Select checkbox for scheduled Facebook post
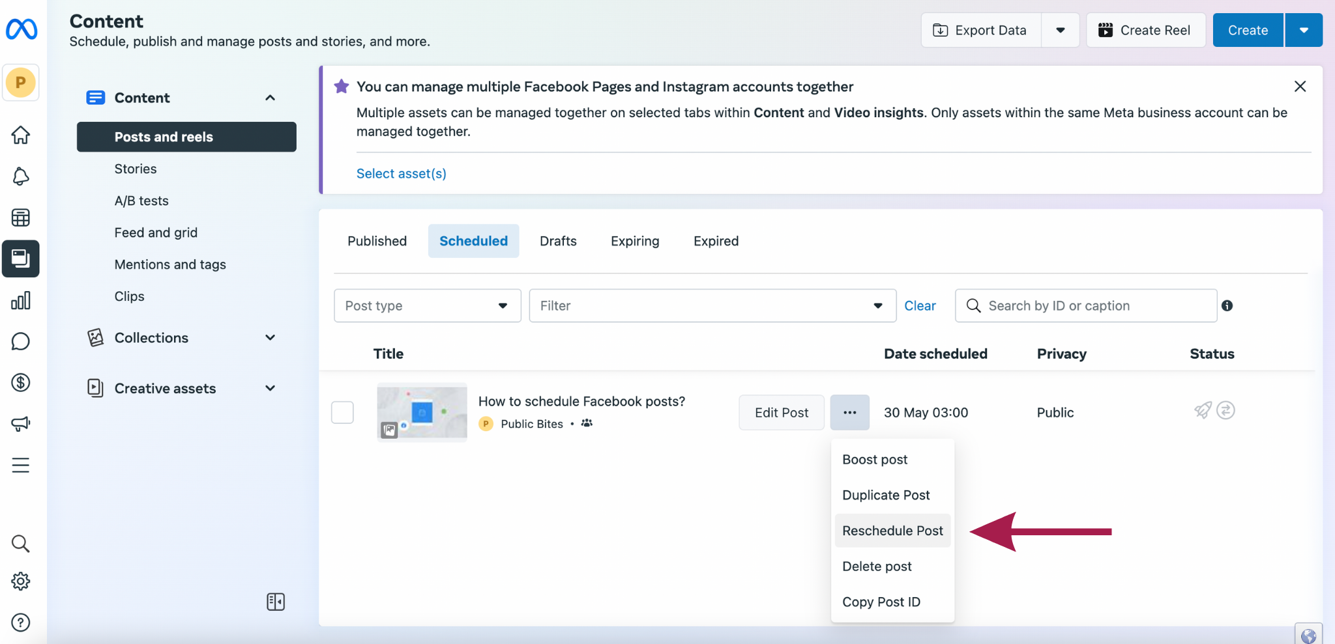1335x644 pixels. click(x=342, y=412)
